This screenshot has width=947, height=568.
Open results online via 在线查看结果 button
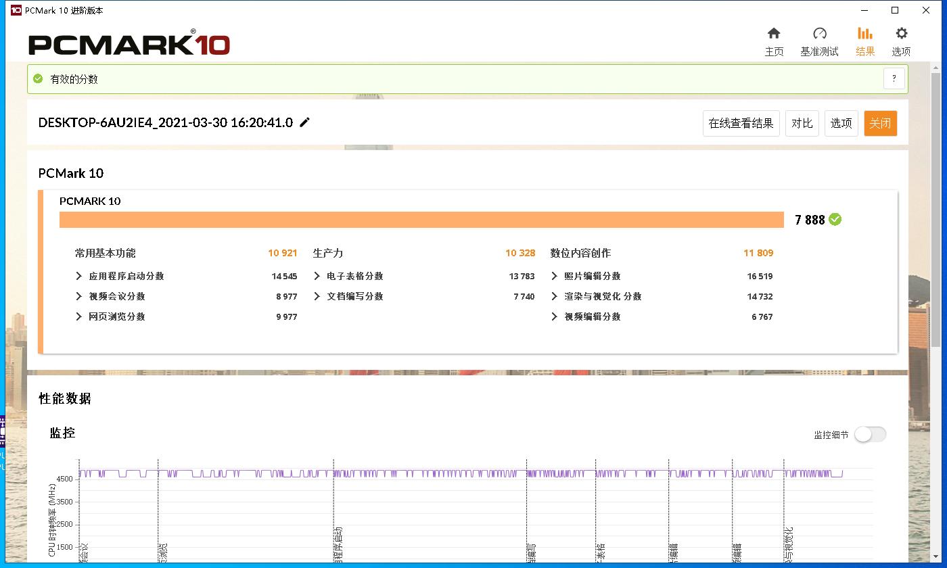tap(741, 123)
